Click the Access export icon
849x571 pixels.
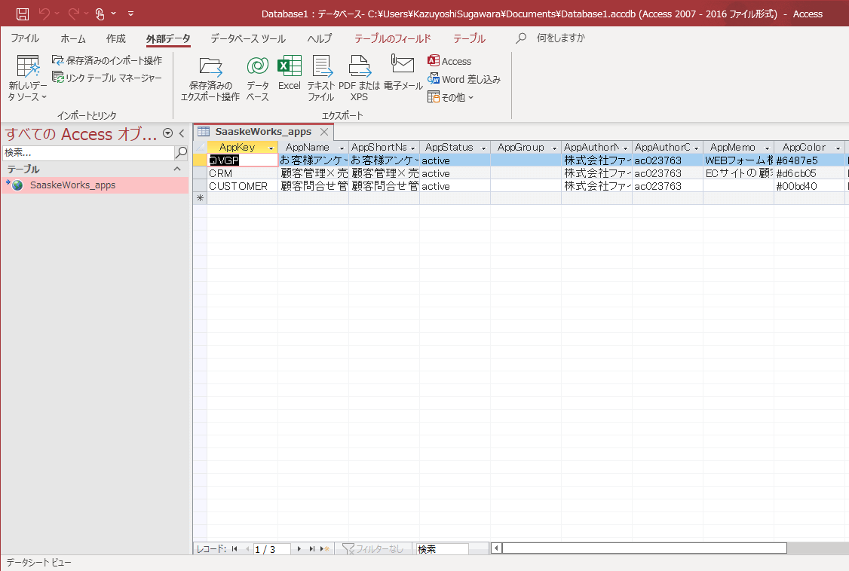(433, 60)
